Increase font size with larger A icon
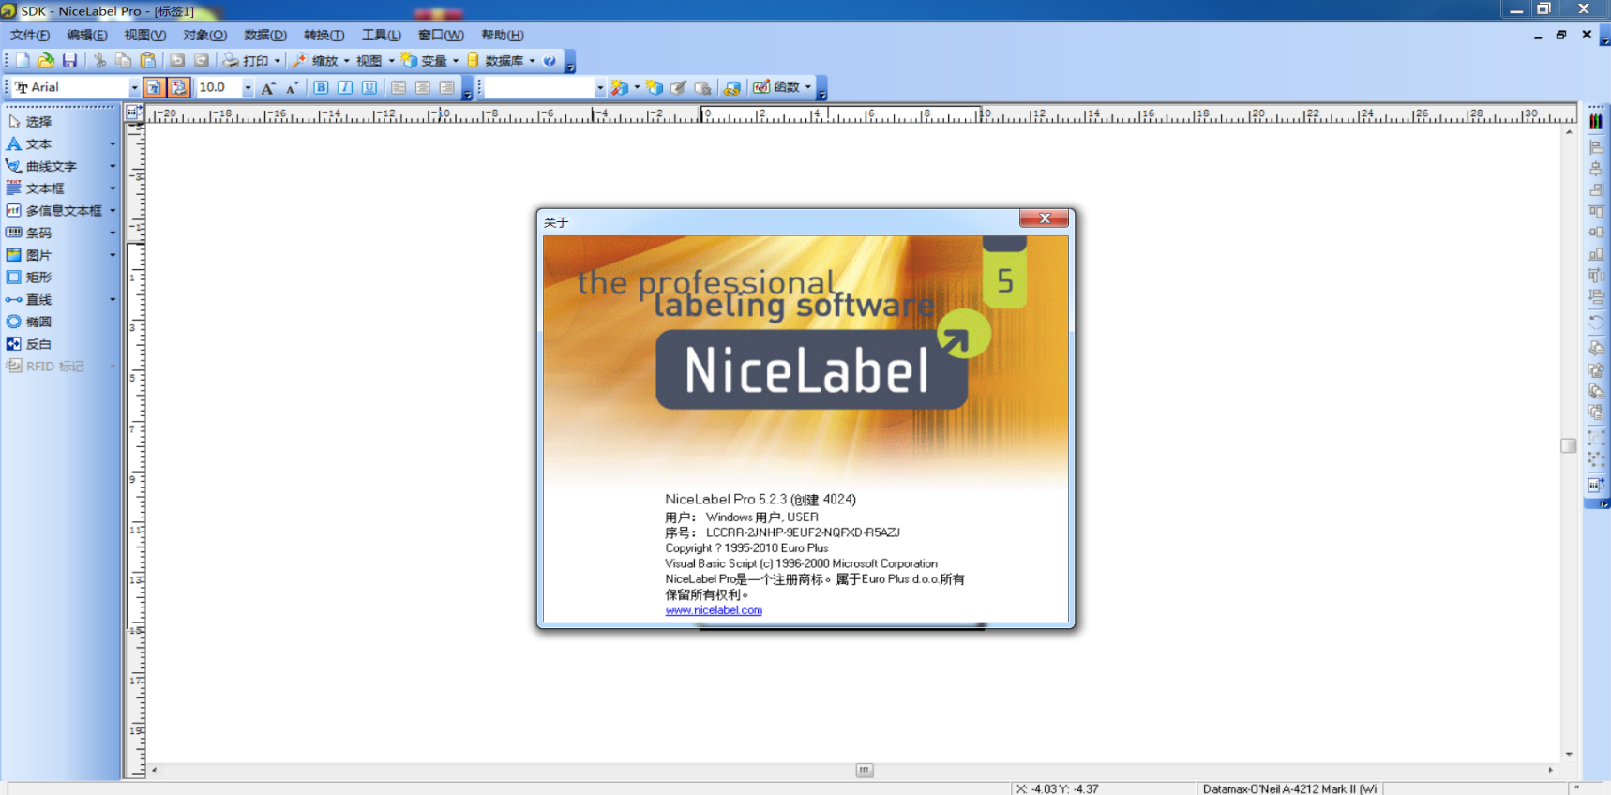 (x=268, y=87)
